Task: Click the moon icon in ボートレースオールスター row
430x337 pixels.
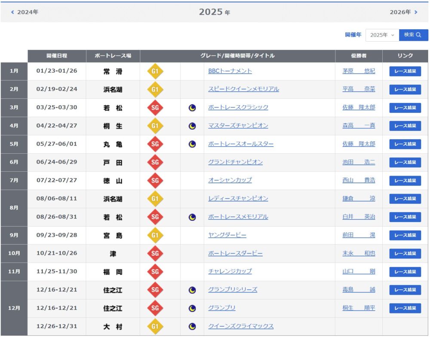Action: [x=192, y=144]
